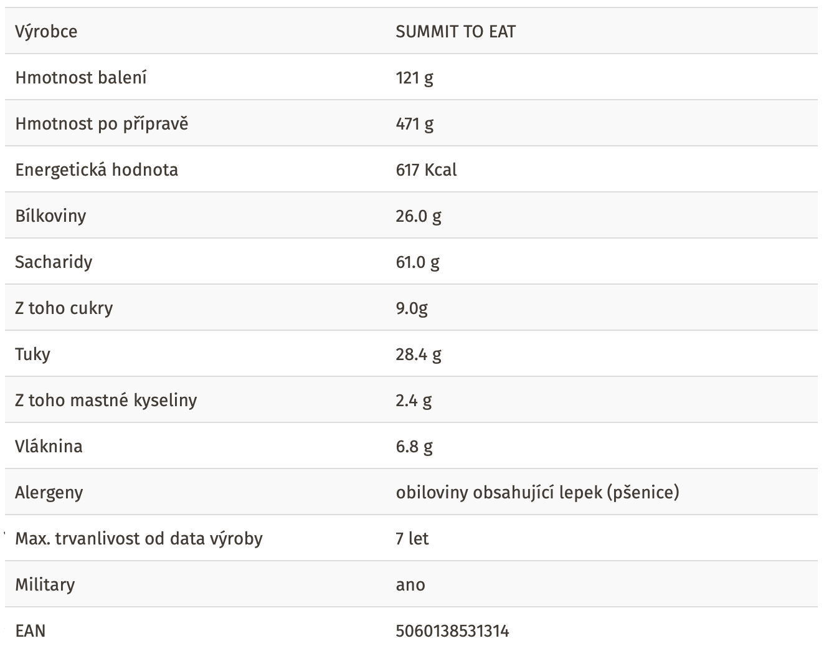
Task: Click the Alergeny row label
Action: [x=49, y=493]
